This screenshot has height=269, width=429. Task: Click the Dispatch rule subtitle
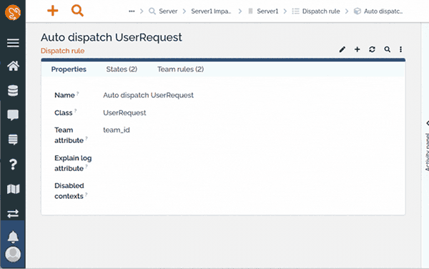[x=62, y=51]
